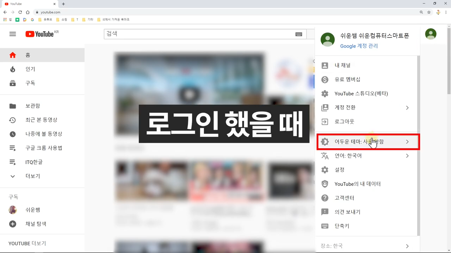Click the browser forward arrow

point(13,12)
